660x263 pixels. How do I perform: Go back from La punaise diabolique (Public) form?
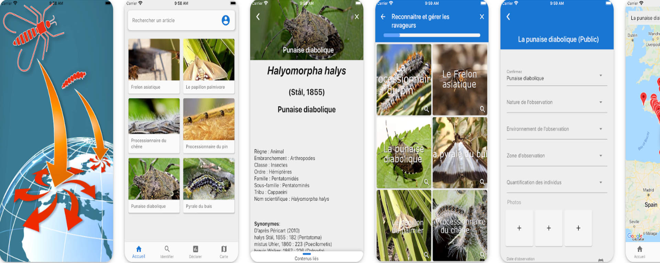[508, 16]
